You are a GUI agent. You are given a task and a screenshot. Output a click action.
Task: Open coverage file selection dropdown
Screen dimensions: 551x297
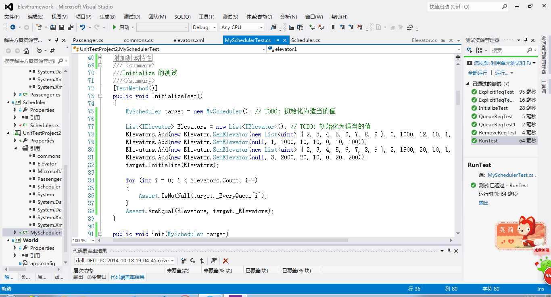[x=172, y=261]
